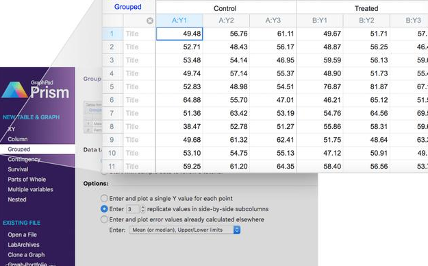
Task: Select the Grouped table type
Action: point(19,149)
